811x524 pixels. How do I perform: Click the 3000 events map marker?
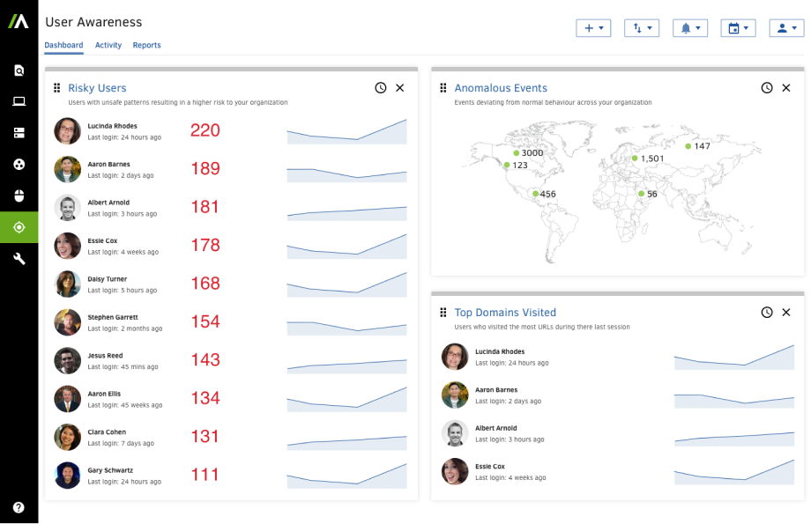click(517, 153)
